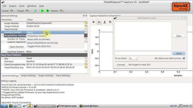Toggle the Y autoscale waveform icon
The image size is (193, 108).
point(99,22)
